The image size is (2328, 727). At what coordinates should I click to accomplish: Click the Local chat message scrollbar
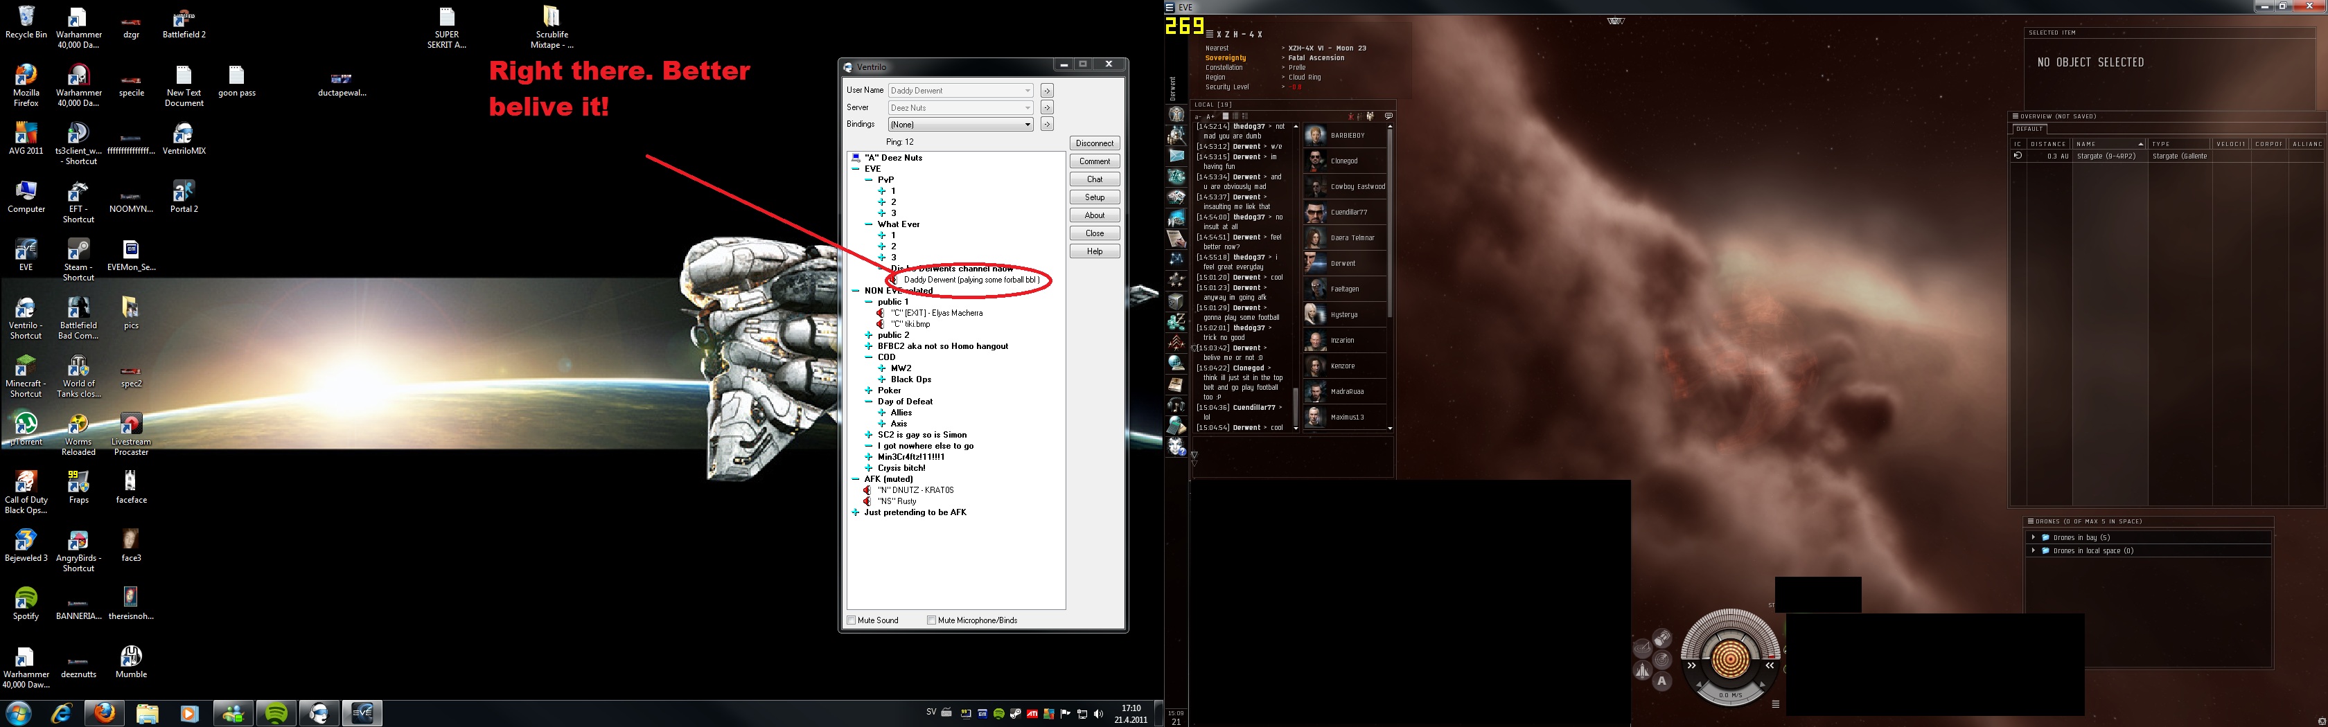[x=1296, y=407]
